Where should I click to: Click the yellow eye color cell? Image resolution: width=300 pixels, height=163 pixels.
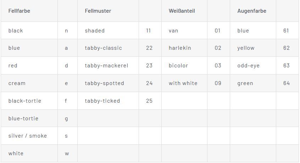(x=246, y=48)
